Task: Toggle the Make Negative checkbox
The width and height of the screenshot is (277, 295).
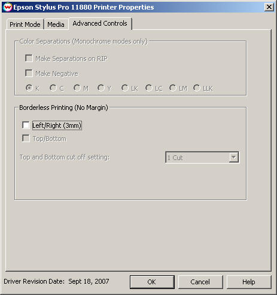Action: (x=29, y=73)
